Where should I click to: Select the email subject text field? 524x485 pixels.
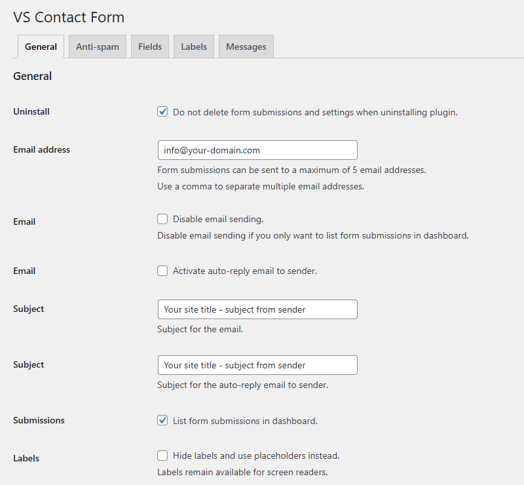point(257,309)
